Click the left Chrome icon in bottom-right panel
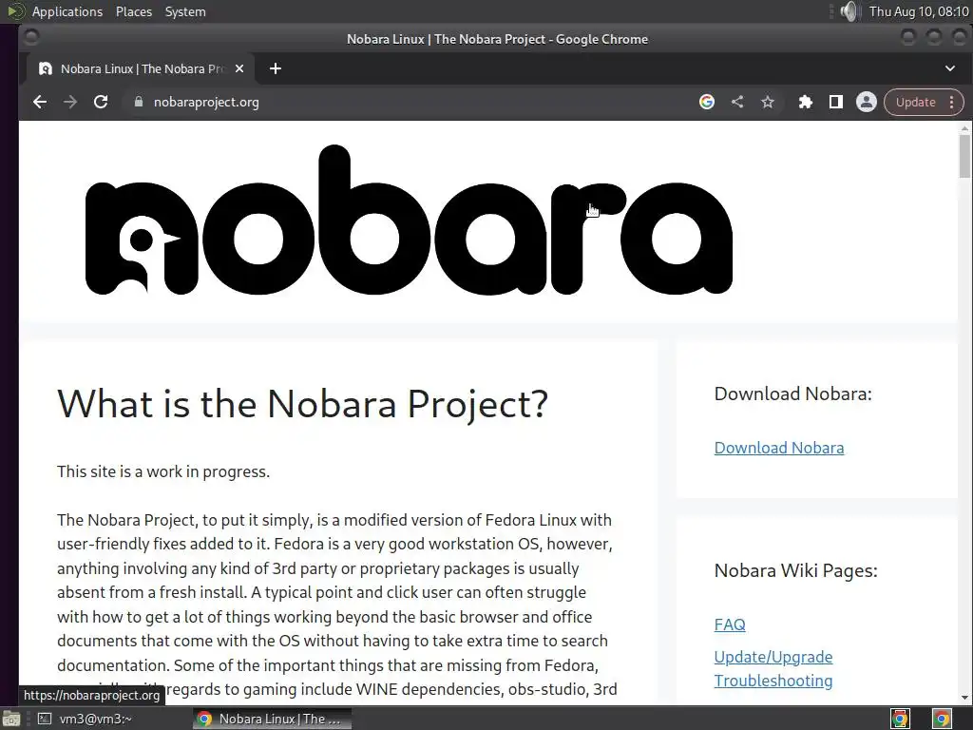973x730 pixels. (900, 719)
